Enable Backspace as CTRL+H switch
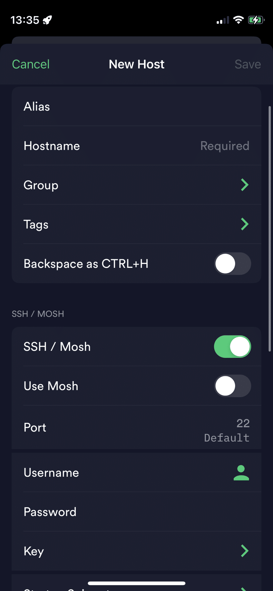Image resolution: width=273 pixels, height=591 pixels. click(232, 264)
